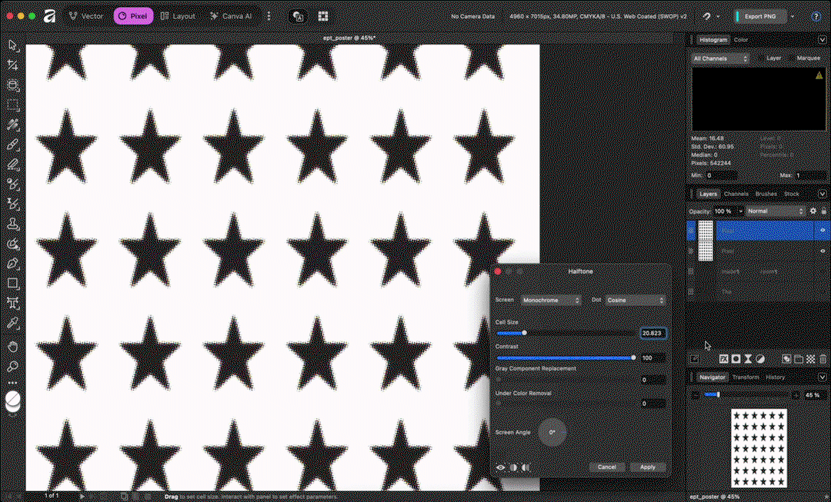Image resolution: width=831 pixels, height=502 pixels.
Task: Toggle visibility of the second layer
Action: click(823, 251)
